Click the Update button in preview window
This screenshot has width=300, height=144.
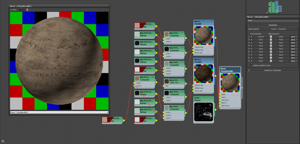point(21,10)
